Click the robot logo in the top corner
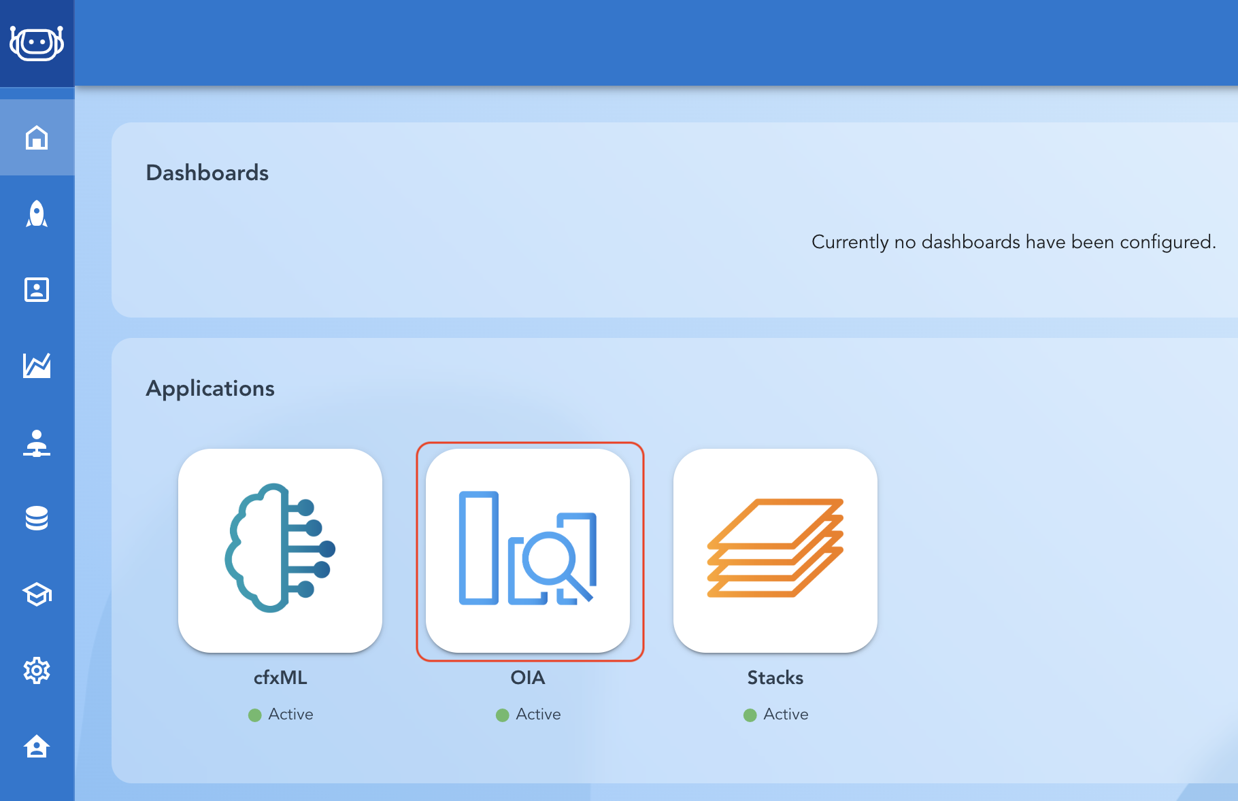Viewport: 1238px width, 801px height. [37, 44]
